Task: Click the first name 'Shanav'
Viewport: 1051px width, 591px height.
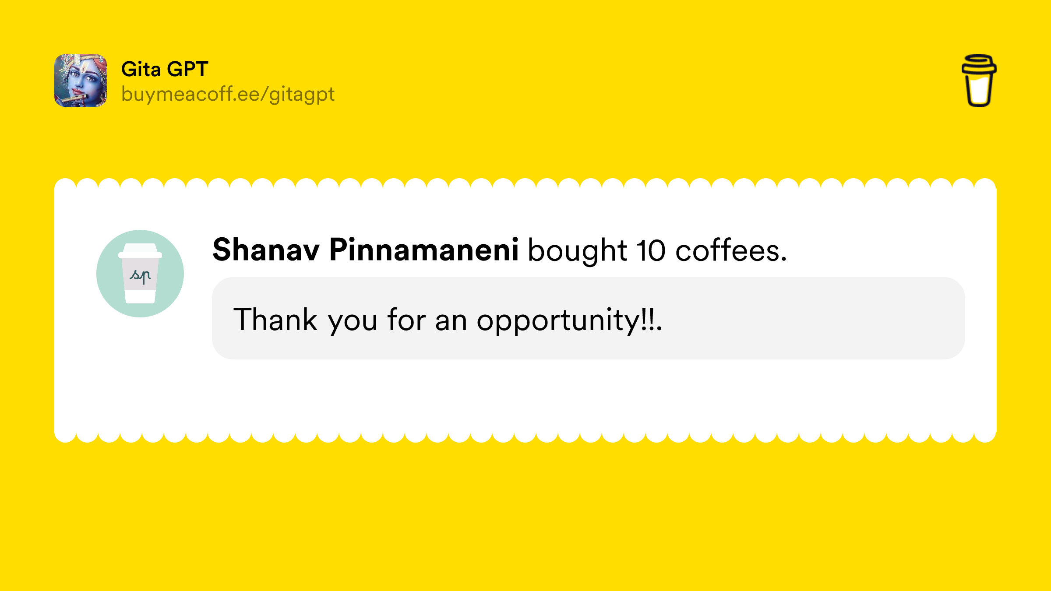Action: pos(266,250)
